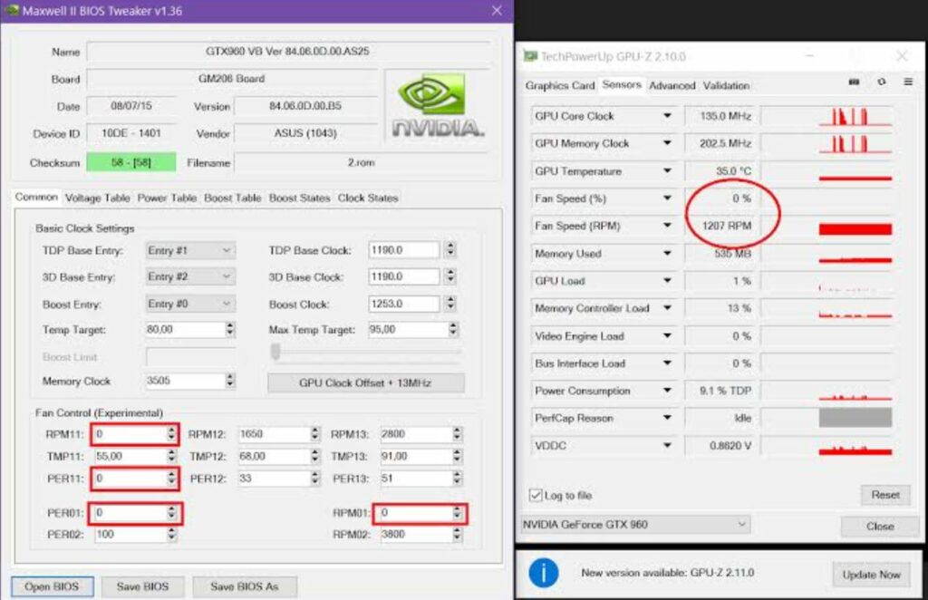Open the Fan Speed (%) sensor dropdown
Screen dimensions: 928x600
point(667,198)
